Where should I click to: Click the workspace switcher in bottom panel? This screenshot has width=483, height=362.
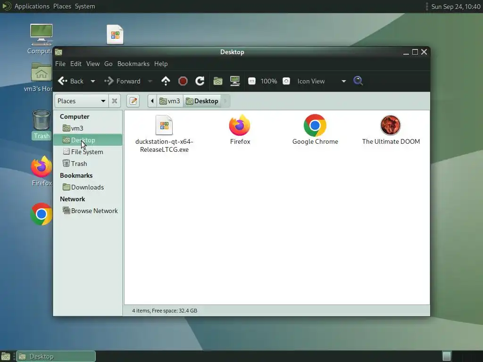coord(447,356)
